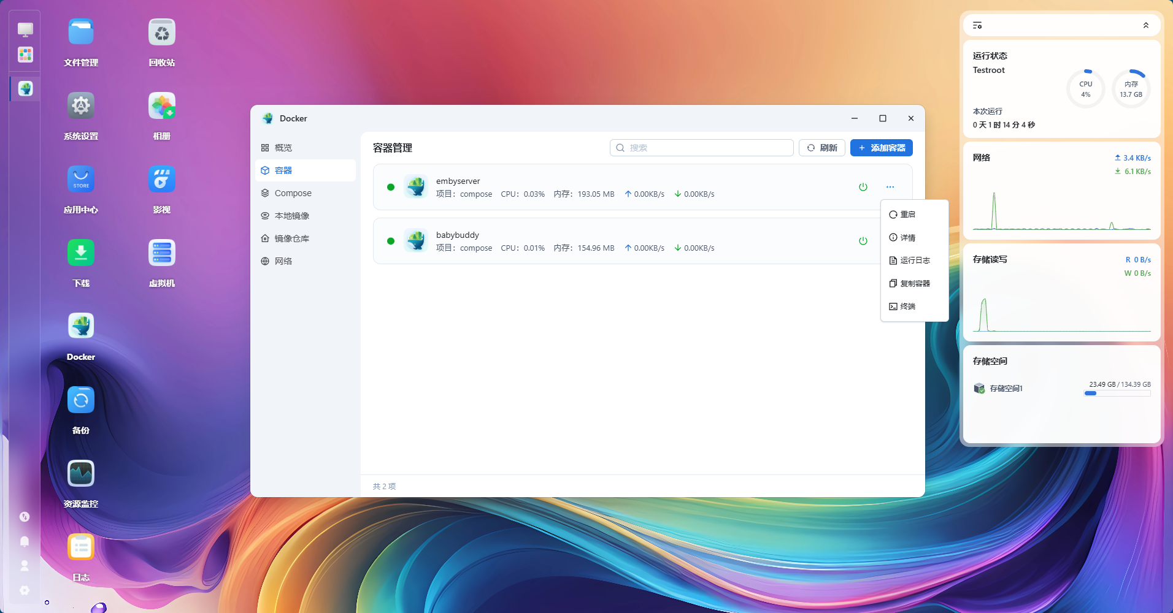
Task: Toggle power for the babybuddy container
Action: coord(863,241)
